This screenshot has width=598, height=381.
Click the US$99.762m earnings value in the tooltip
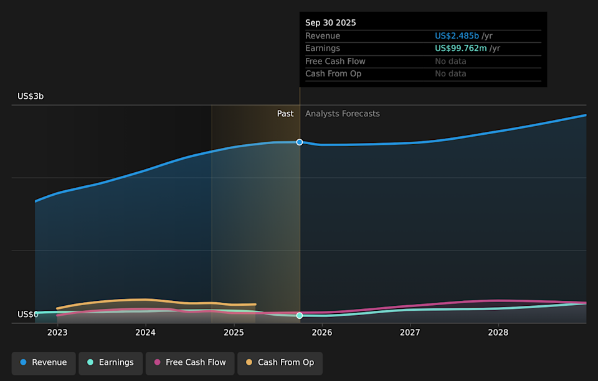pos(461,48)
